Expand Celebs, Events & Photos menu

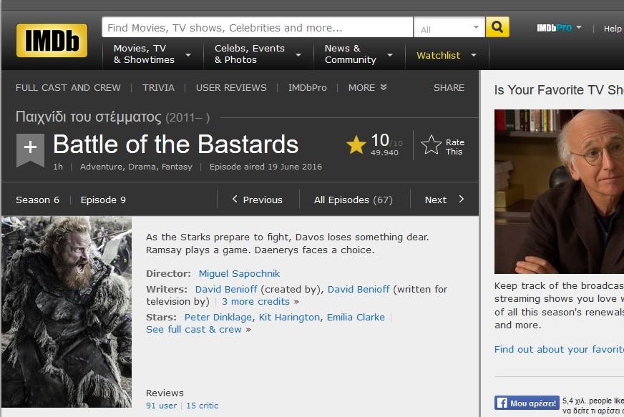(298, 55)
